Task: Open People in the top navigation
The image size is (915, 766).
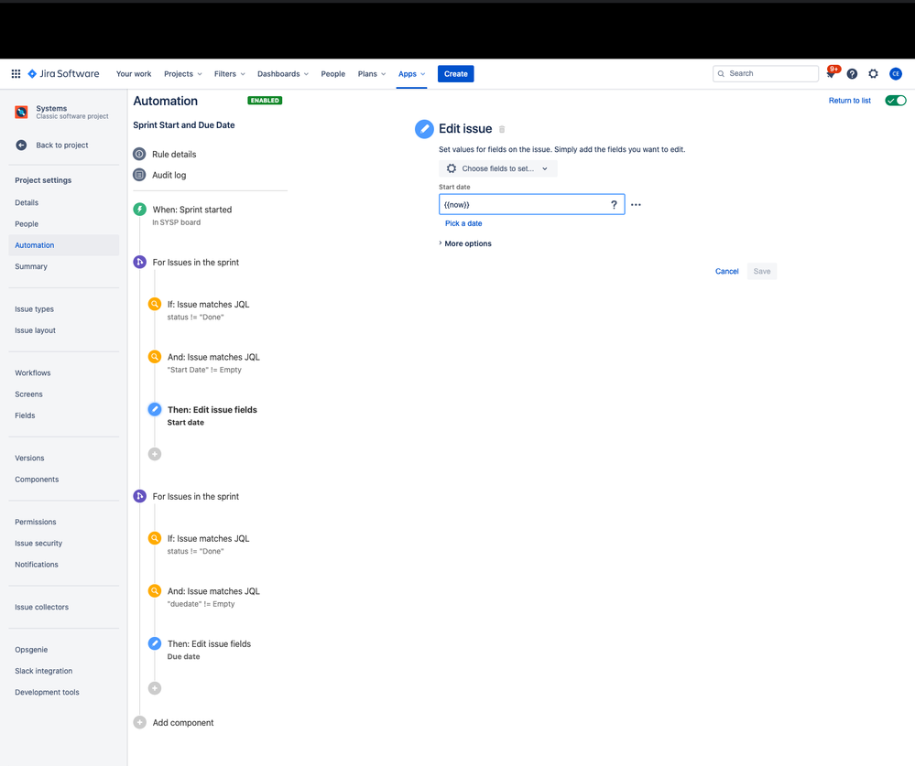Action: [x=333, y=74]
